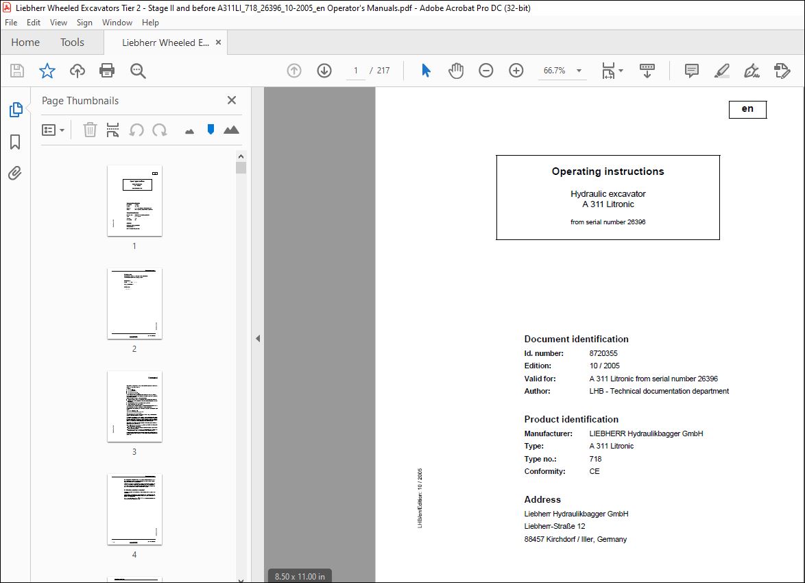The height and width of the screenshot is (583, 805).
Task: Activate the hand pan tool
Action: 455,71
